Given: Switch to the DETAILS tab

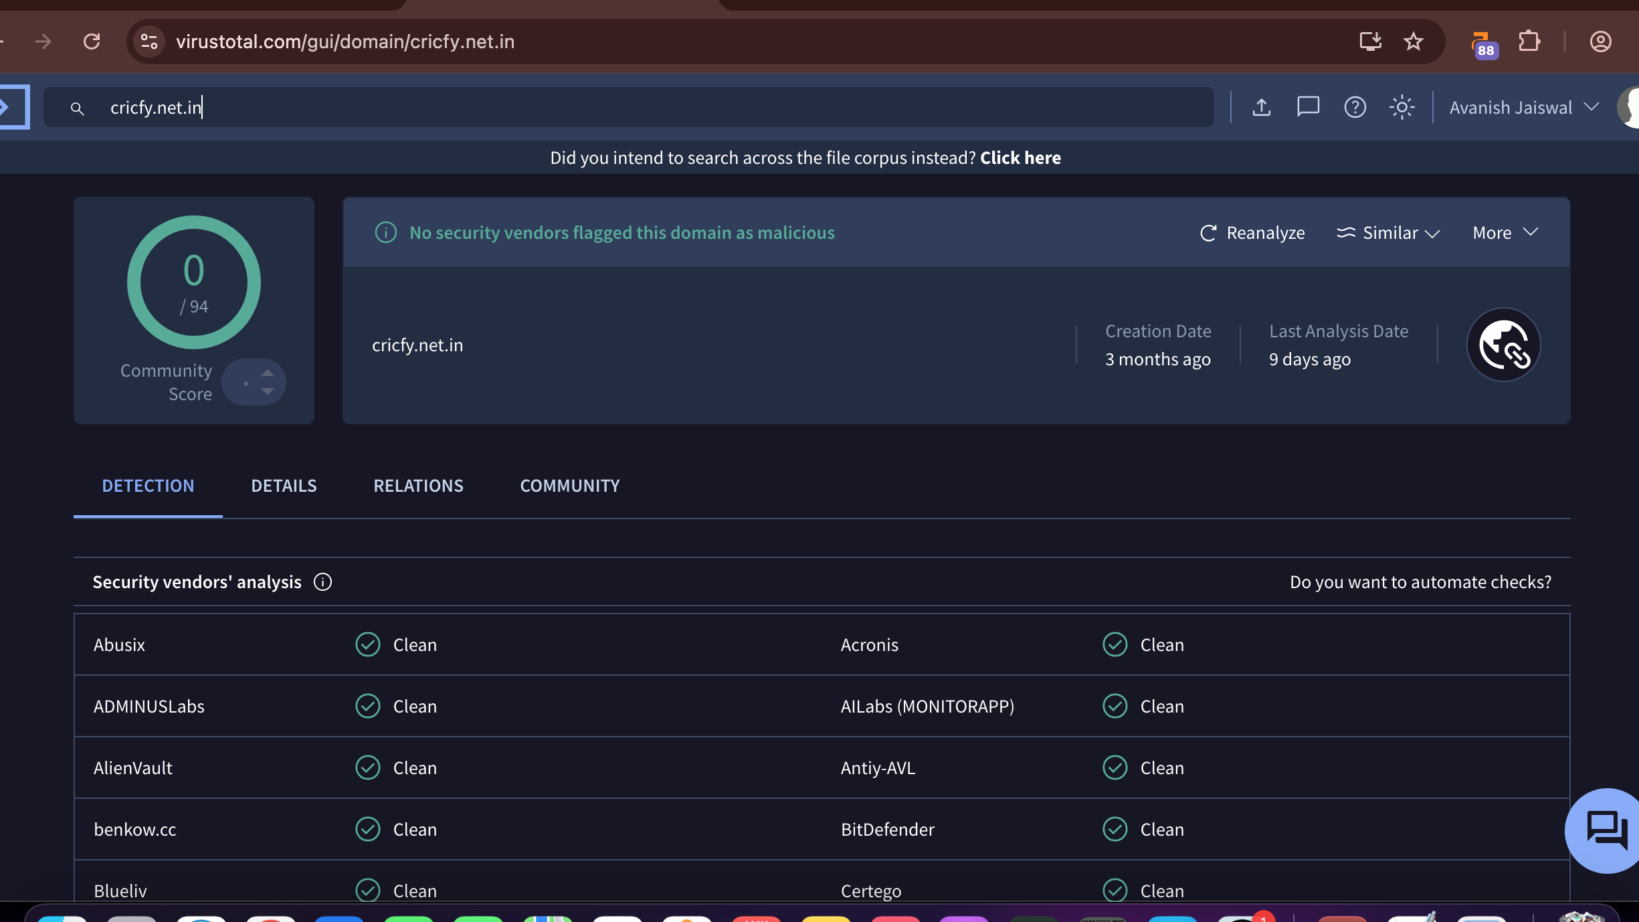Looking at the screenshot, I should tap(284, 486).
